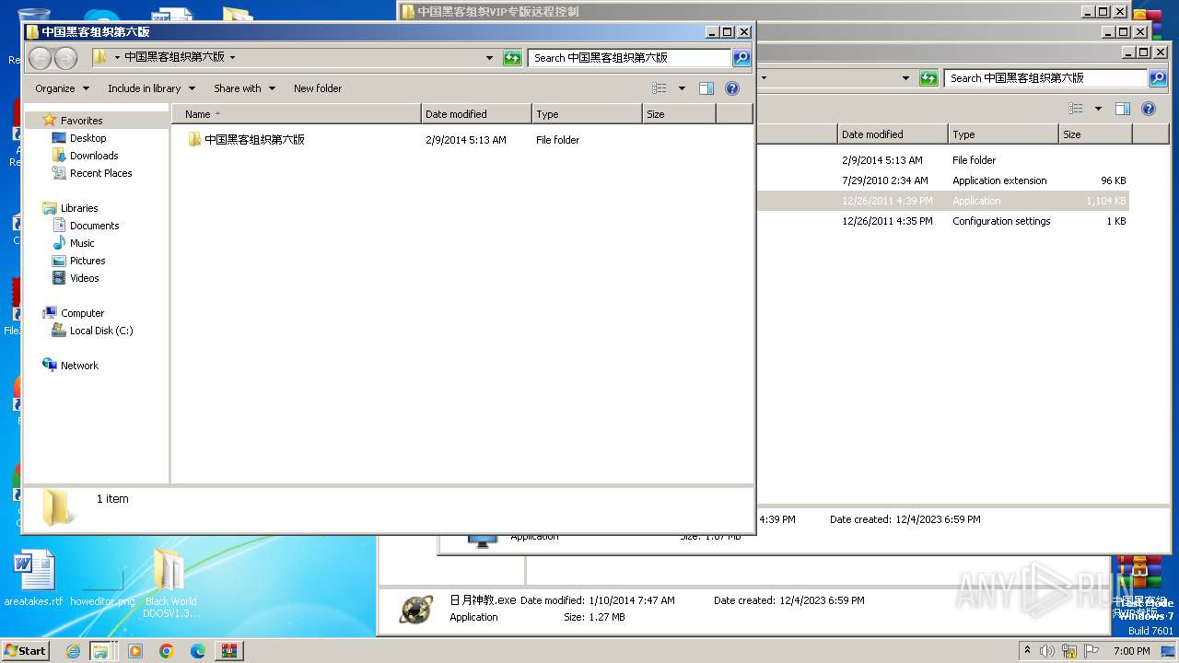Image resolution: width=1179 pixels, height=663 pixels.
Task: Sort by Type column in back window
Action: coord(1003,134)
